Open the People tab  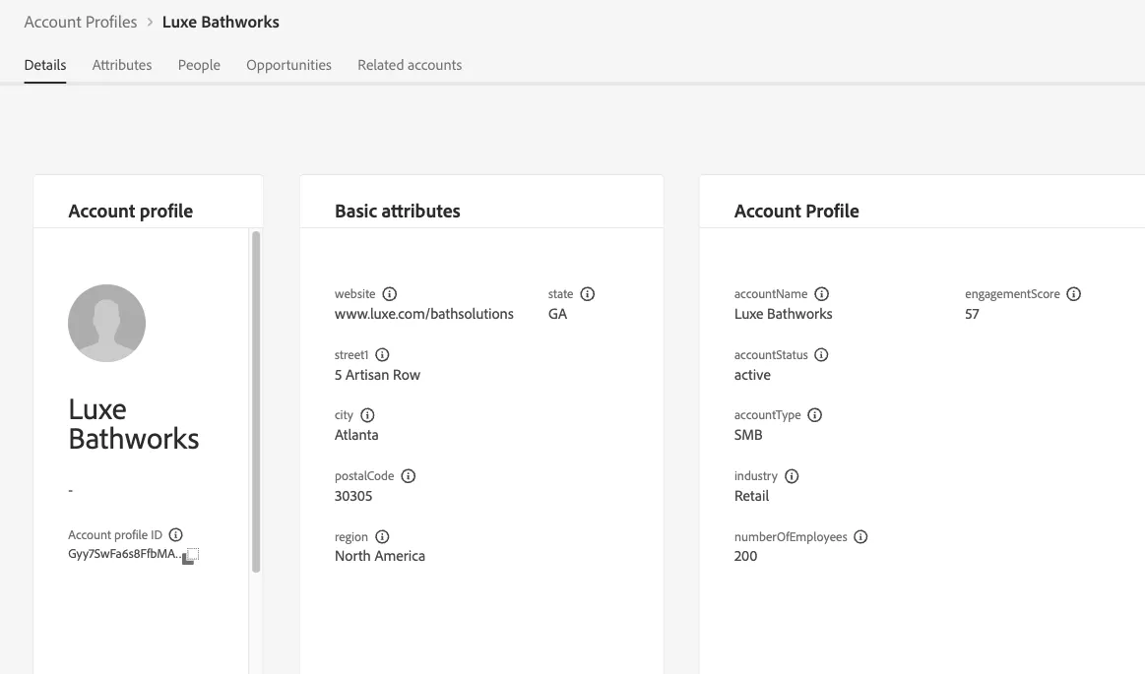[199, 65]
